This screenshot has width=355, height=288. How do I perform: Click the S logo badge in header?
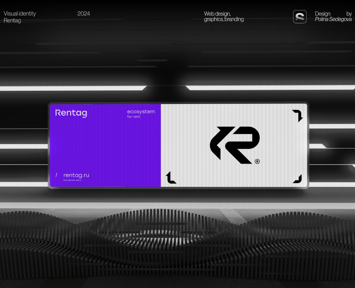pos(299,17)
